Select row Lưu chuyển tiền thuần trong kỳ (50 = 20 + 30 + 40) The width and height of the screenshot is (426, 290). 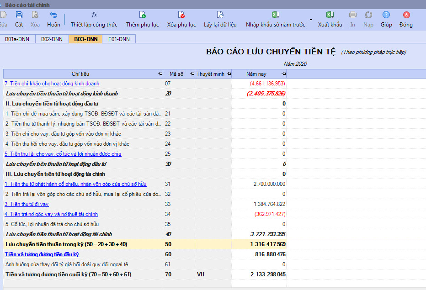pos(145,244)
